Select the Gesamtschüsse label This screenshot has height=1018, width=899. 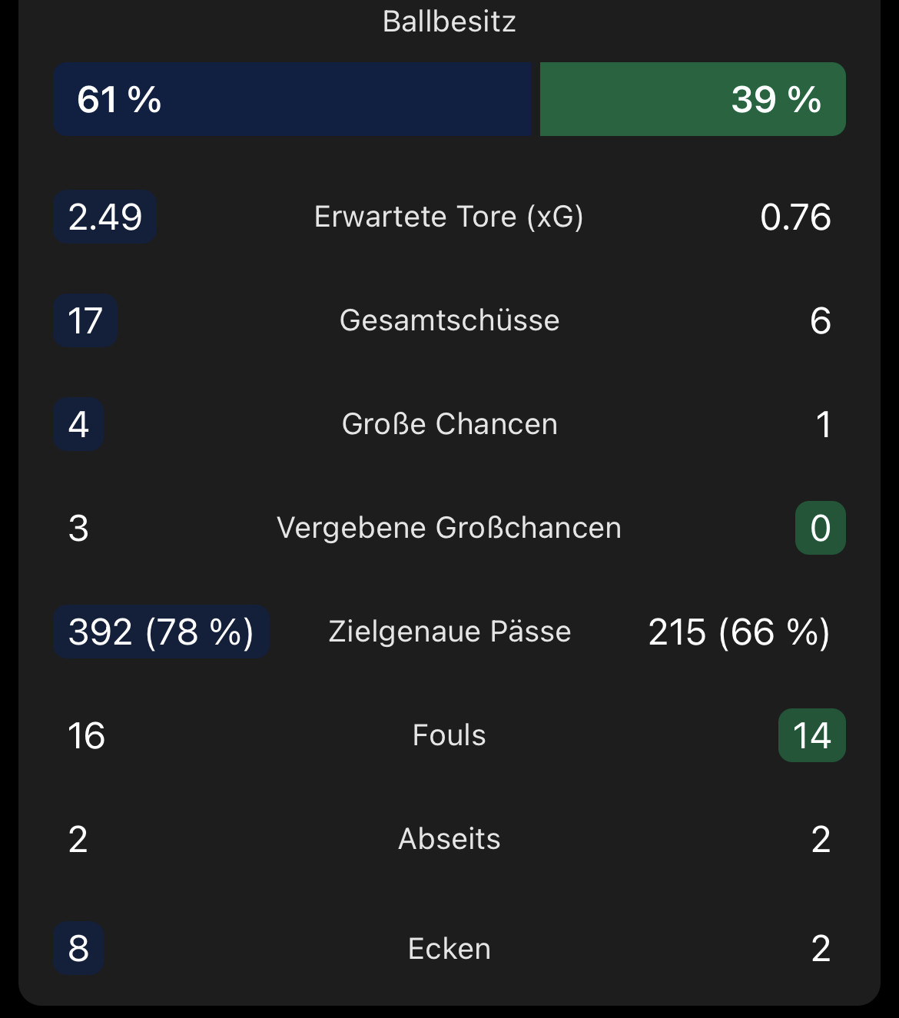(449, 320)
